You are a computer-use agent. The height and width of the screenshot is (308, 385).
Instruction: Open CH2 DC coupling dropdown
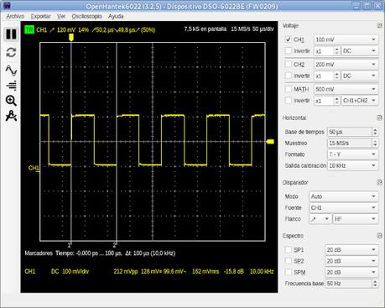[x=360, y=76]
